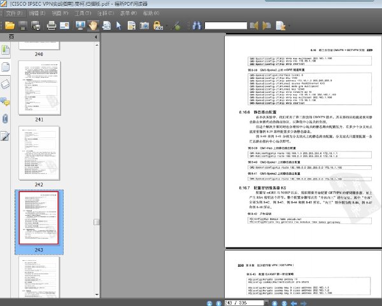Image resolution: width=382 pixels, height=306 pixels.
Task: Select the arrow pointer annotation tool
Action: (x=119, y=25)
